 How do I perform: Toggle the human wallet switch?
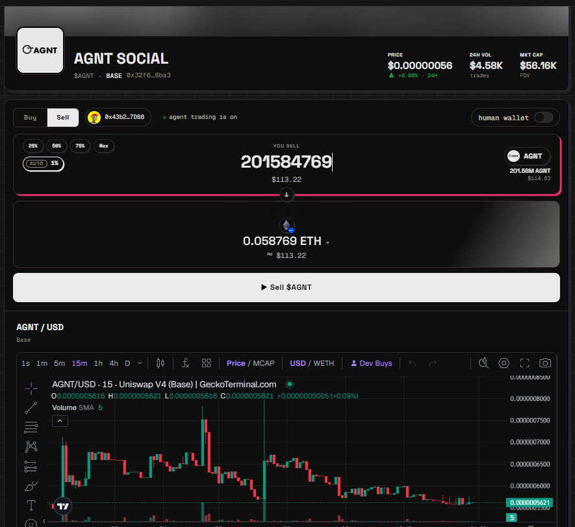[543, 118]
